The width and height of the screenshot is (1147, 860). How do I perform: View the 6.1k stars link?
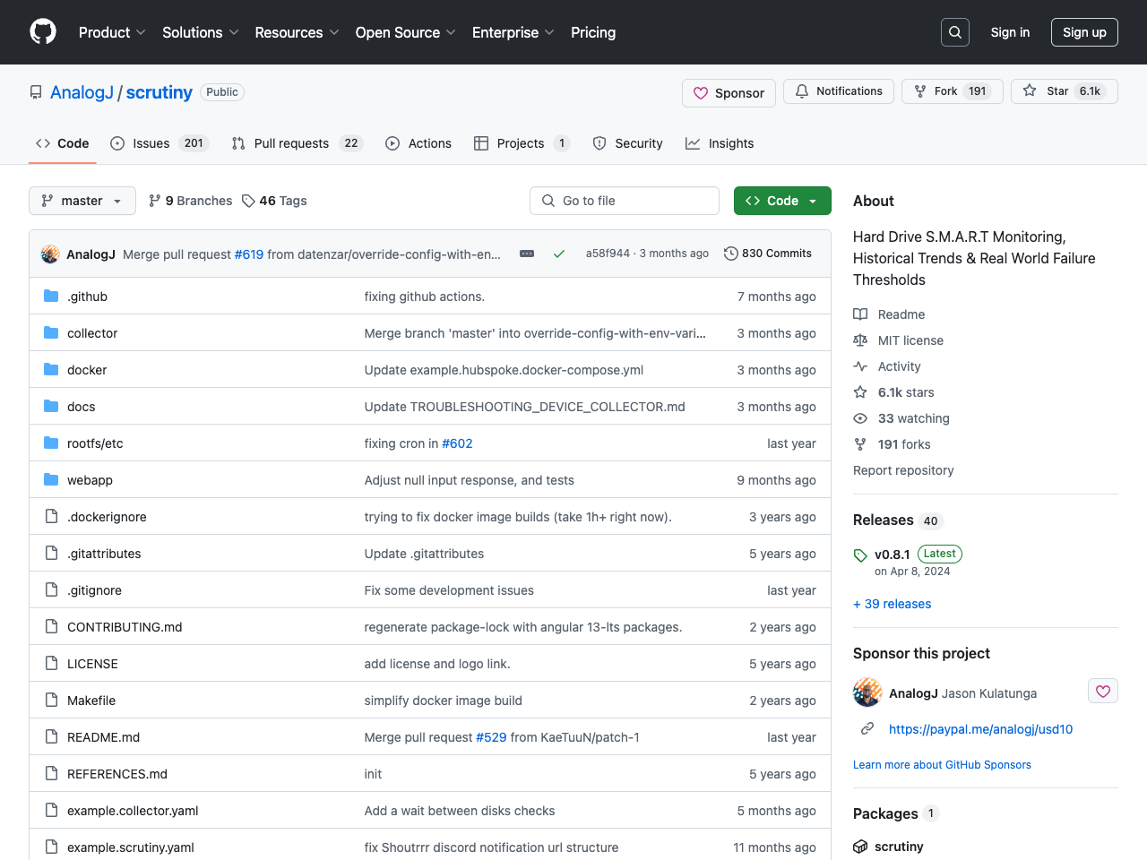point(894,392)
